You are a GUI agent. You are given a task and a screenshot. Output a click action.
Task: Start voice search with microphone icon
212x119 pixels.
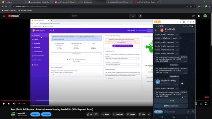140,16
